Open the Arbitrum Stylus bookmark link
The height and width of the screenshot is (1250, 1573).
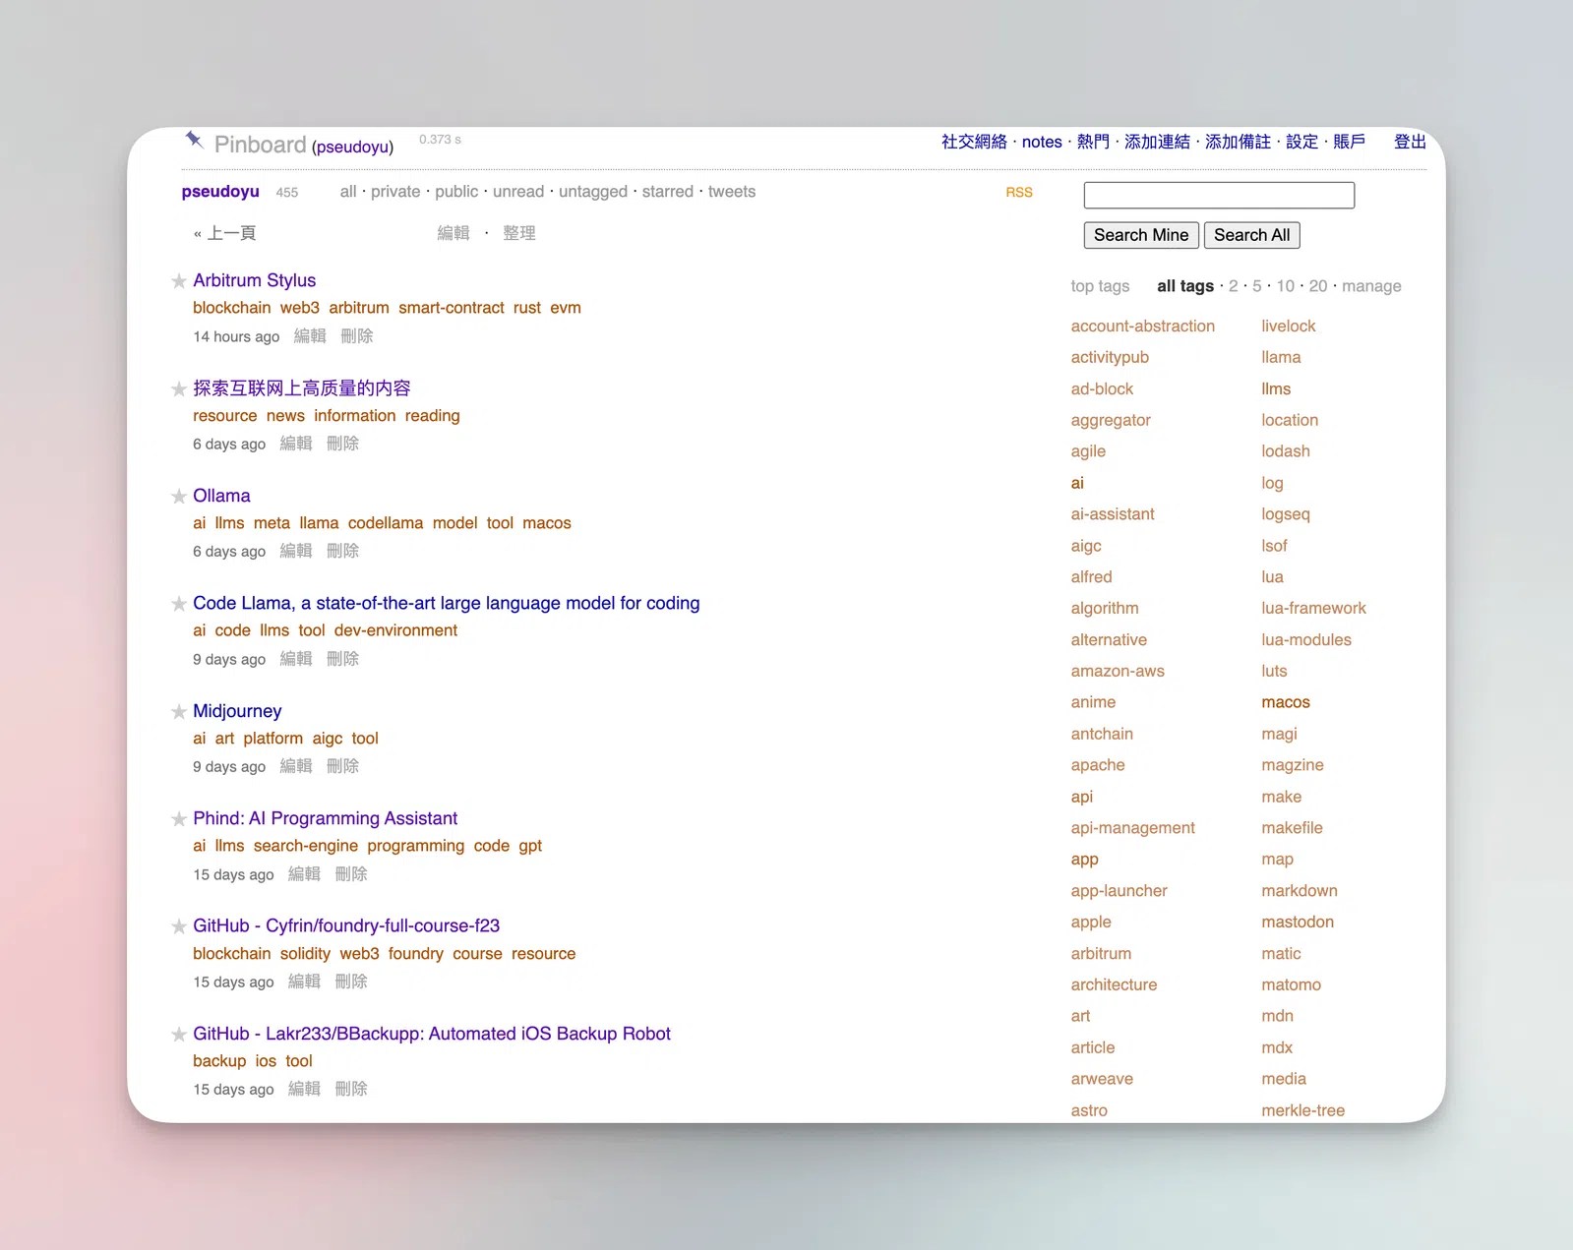[x=254, y=280]
